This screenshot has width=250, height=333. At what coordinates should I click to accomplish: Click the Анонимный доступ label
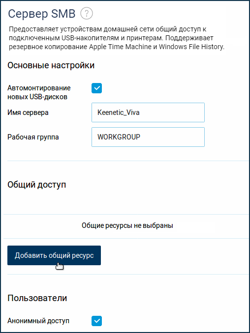point(38,321)
